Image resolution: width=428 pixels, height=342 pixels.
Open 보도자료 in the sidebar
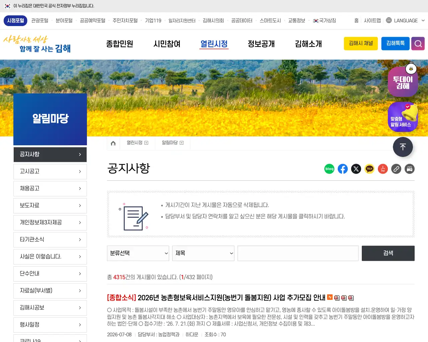(50, 206)
